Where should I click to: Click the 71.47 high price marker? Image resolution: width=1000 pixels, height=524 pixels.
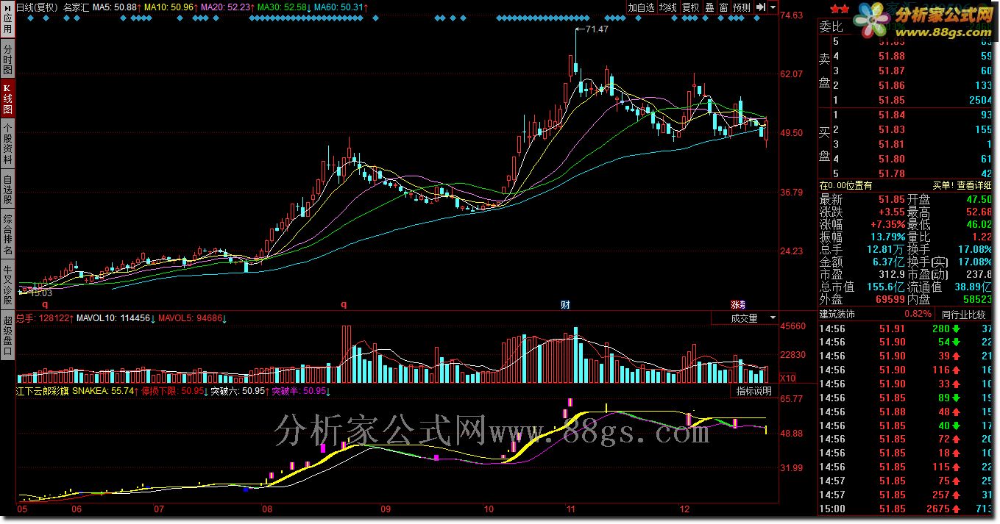pyautogui.click(x=597, y=29)
